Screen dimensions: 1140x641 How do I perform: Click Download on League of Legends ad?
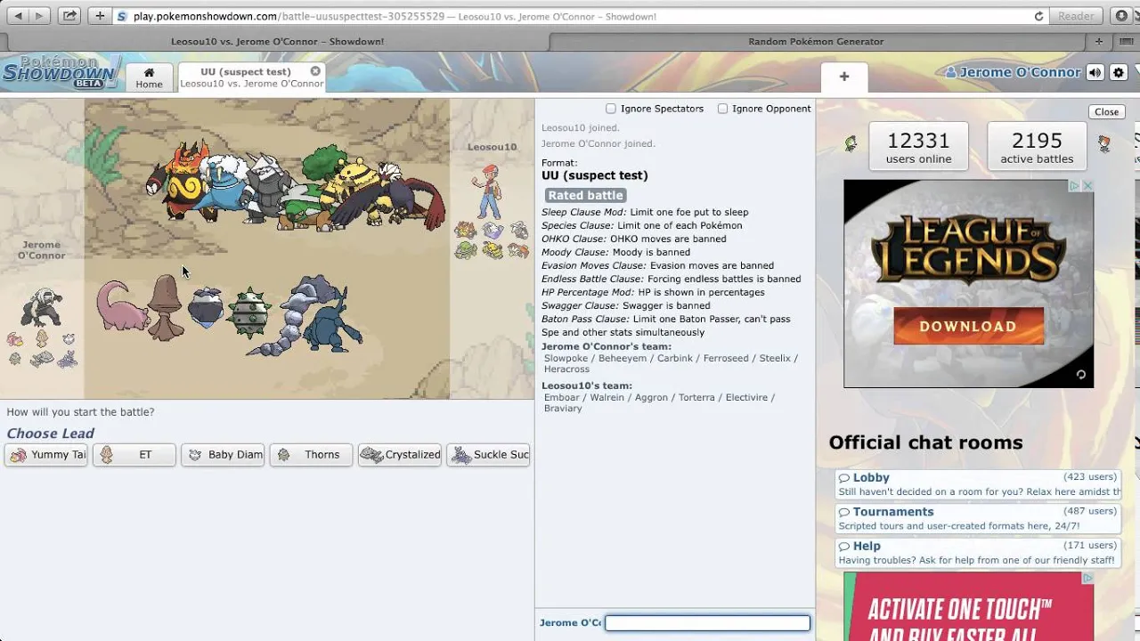click(968, 326)
